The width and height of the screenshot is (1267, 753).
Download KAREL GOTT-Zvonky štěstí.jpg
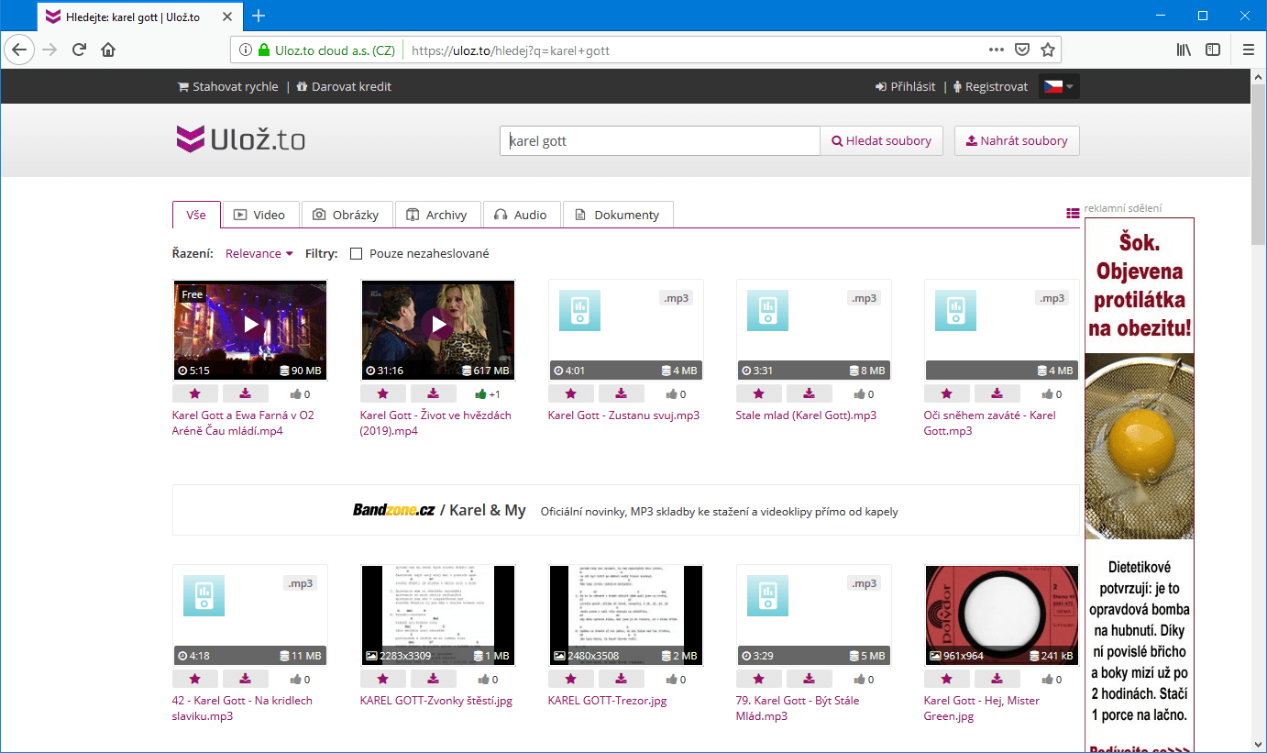(x=434, y=679)
